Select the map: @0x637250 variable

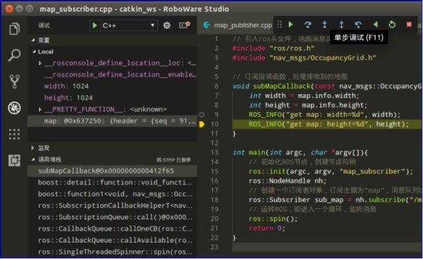coord(112,121)
